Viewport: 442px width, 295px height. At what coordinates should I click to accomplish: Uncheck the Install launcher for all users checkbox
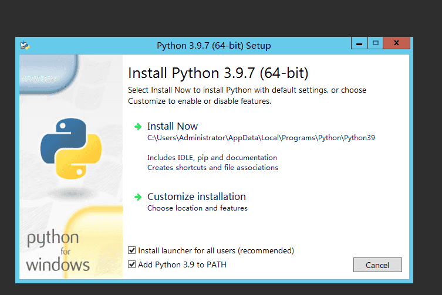tap(132, 250)
